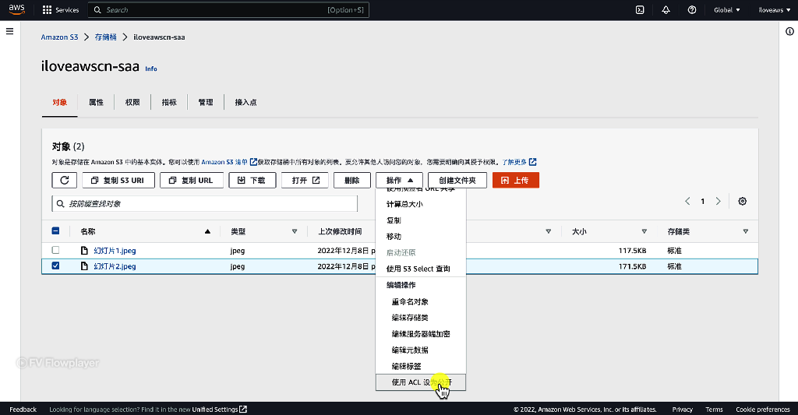Go to next page arrow
The image size is (798, 415).
point(718,202)
